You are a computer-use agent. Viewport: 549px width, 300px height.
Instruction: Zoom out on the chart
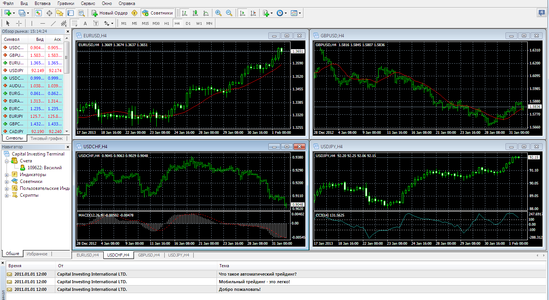tap(229, 13)
